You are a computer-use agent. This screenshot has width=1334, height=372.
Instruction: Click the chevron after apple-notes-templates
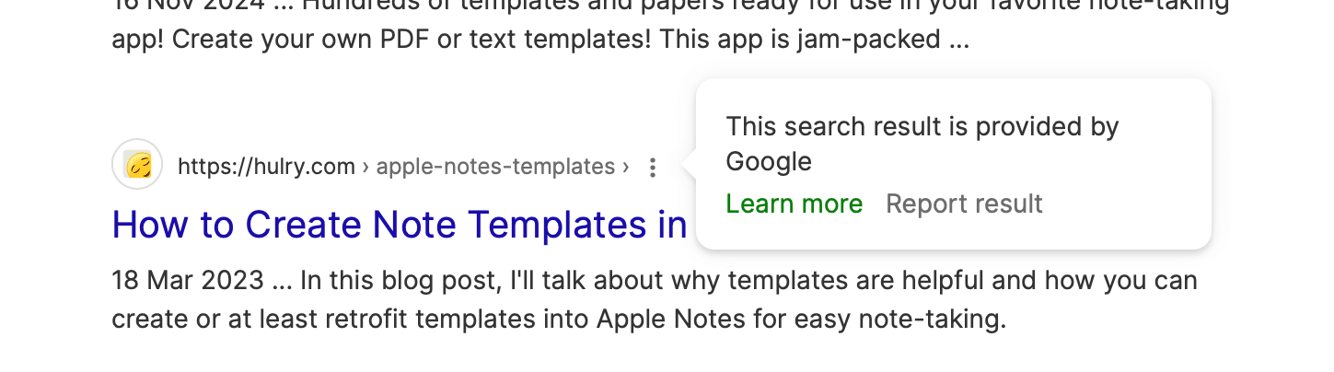click(626, 167)
